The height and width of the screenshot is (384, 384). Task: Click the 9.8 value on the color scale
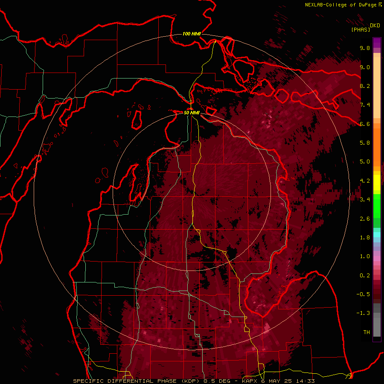pos(365,48)
